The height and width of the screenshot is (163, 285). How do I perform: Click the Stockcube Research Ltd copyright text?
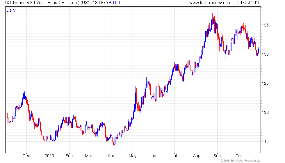(x=241, y=161)
